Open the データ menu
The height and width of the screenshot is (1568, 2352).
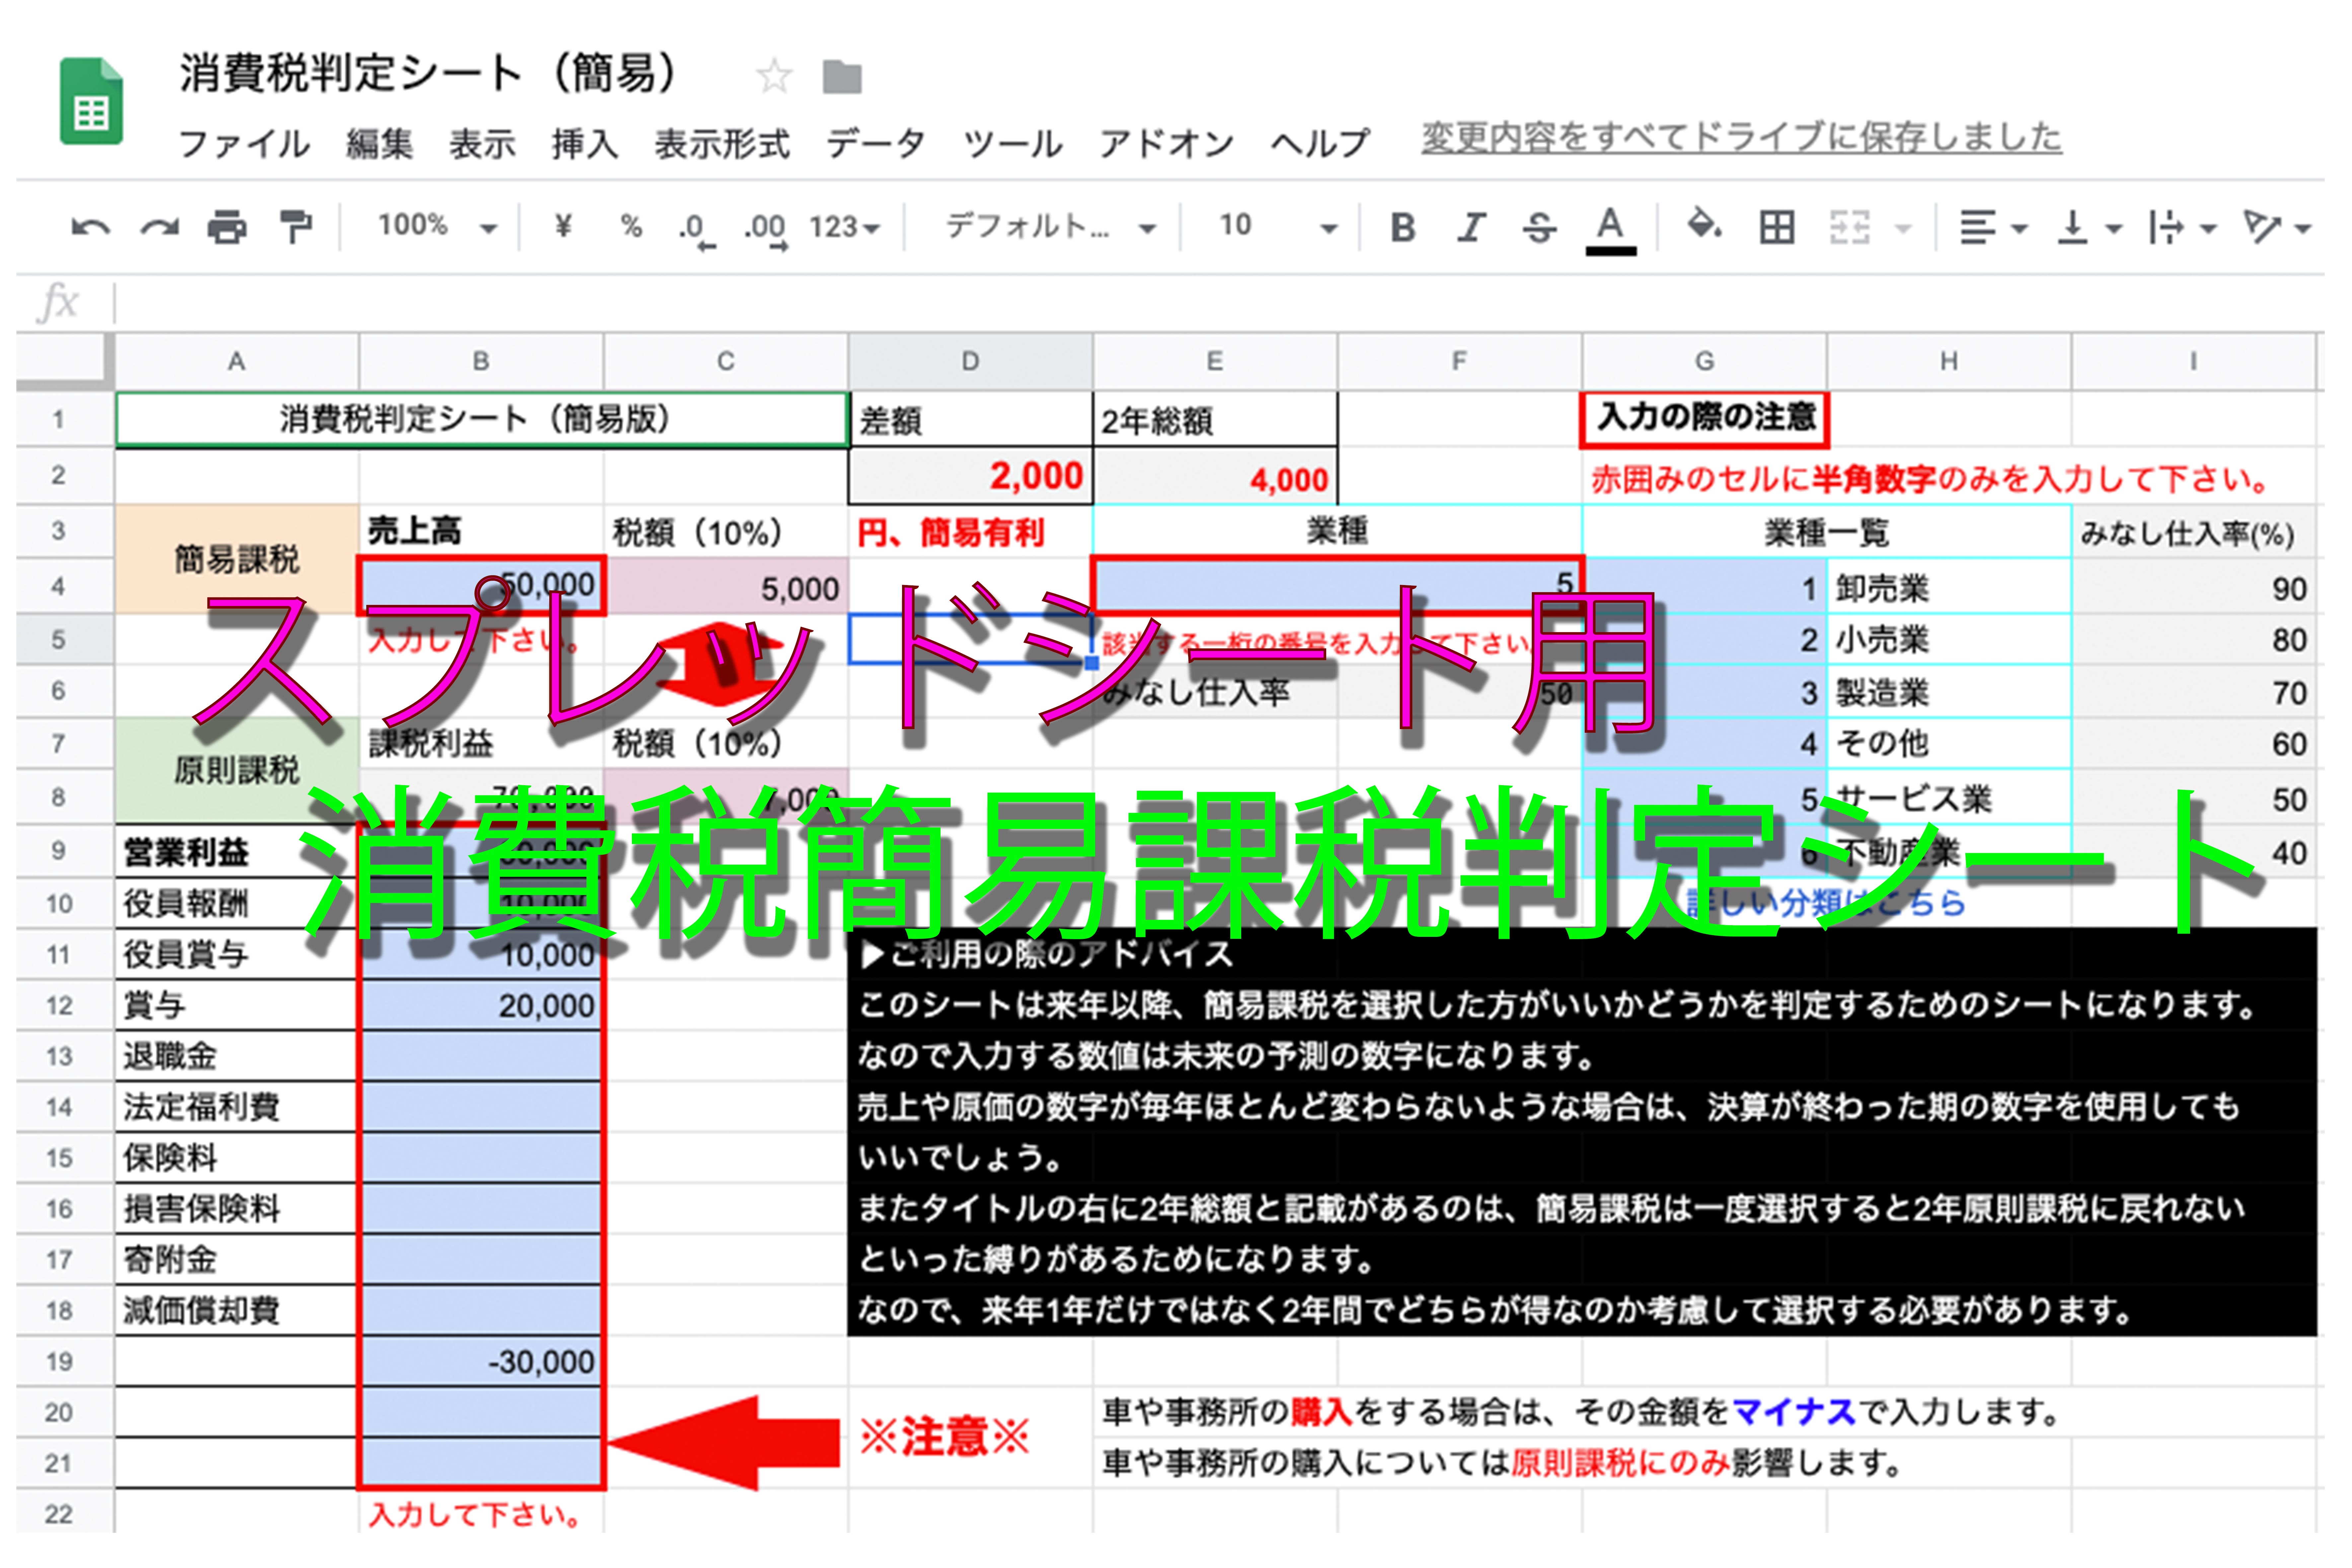click(876, 144)
